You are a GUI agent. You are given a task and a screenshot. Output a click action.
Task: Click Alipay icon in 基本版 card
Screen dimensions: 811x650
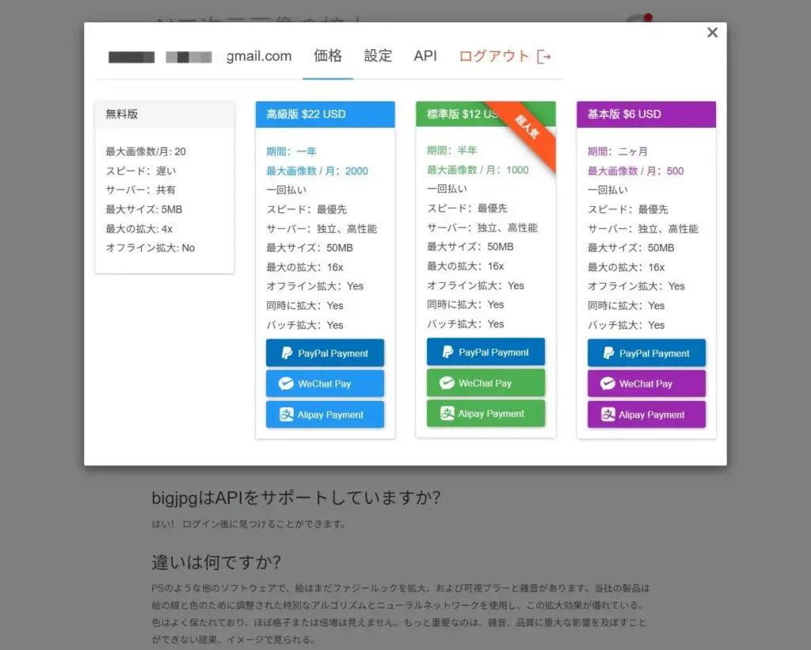click(x=607, y=415)
